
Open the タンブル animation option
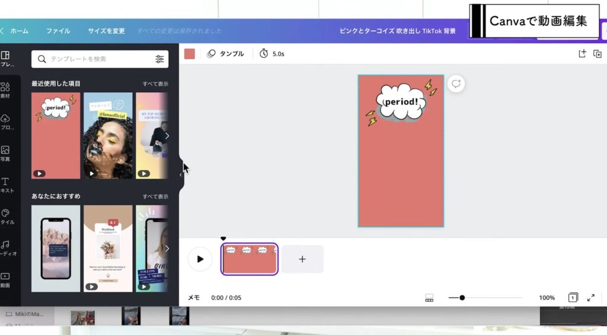click(x=226, y=54)
